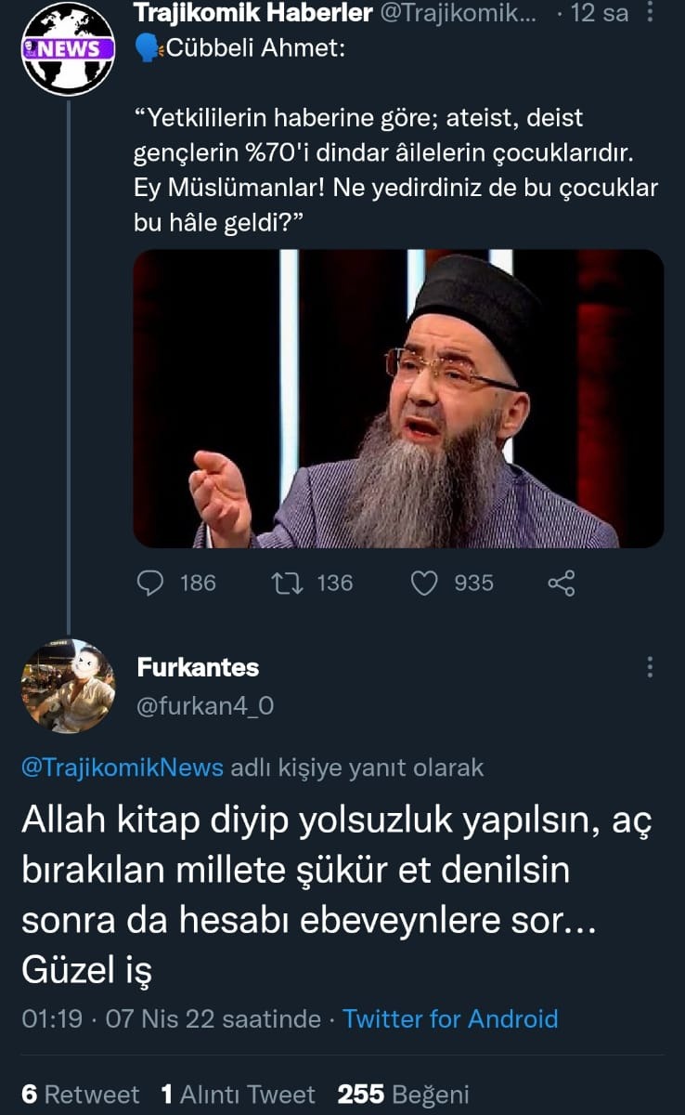Click the @furkan4_0 username handle
This screenshot has width=685, height=1115.
pyautogui.click(x=205, y=706)
